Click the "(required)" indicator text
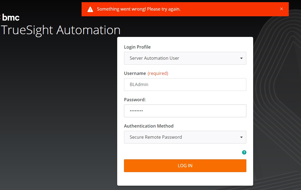The height and width of the screenshot is (190, 301). pos(158,73)
